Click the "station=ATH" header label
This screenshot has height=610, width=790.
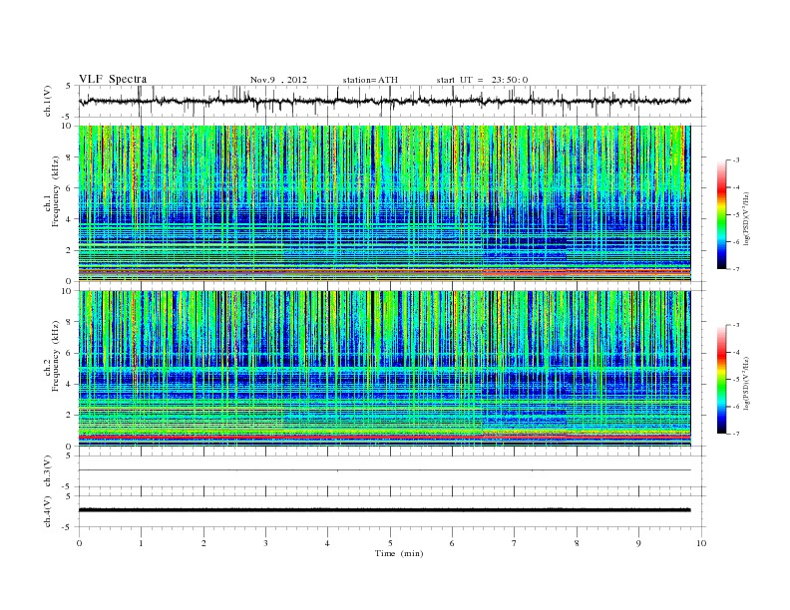[x=370, y=80]
